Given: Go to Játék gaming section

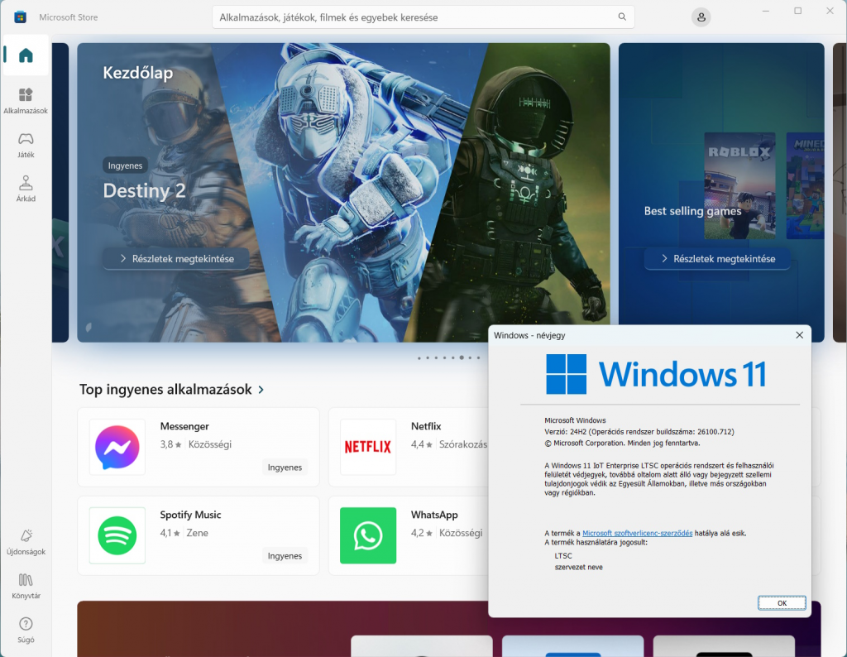Looking at the screenshot, I should coord(26,144).
